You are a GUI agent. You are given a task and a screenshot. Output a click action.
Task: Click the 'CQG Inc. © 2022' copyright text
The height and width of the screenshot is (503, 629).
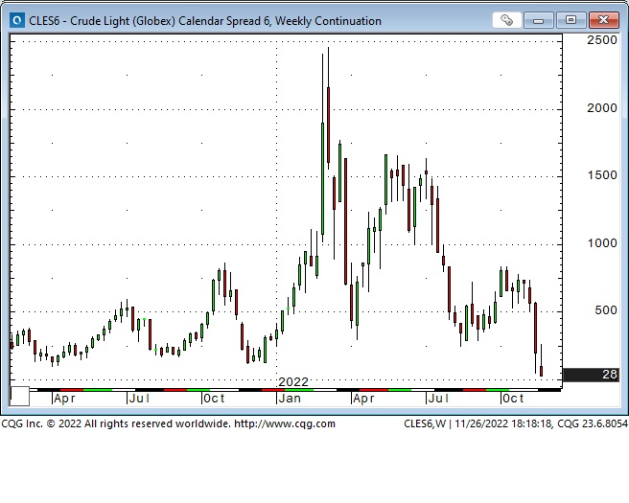pos(41,423)
